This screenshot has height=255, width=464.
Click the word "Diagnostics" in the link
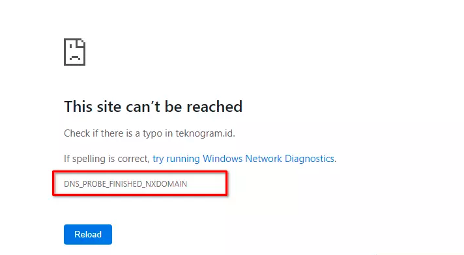[x=310, y=159]
